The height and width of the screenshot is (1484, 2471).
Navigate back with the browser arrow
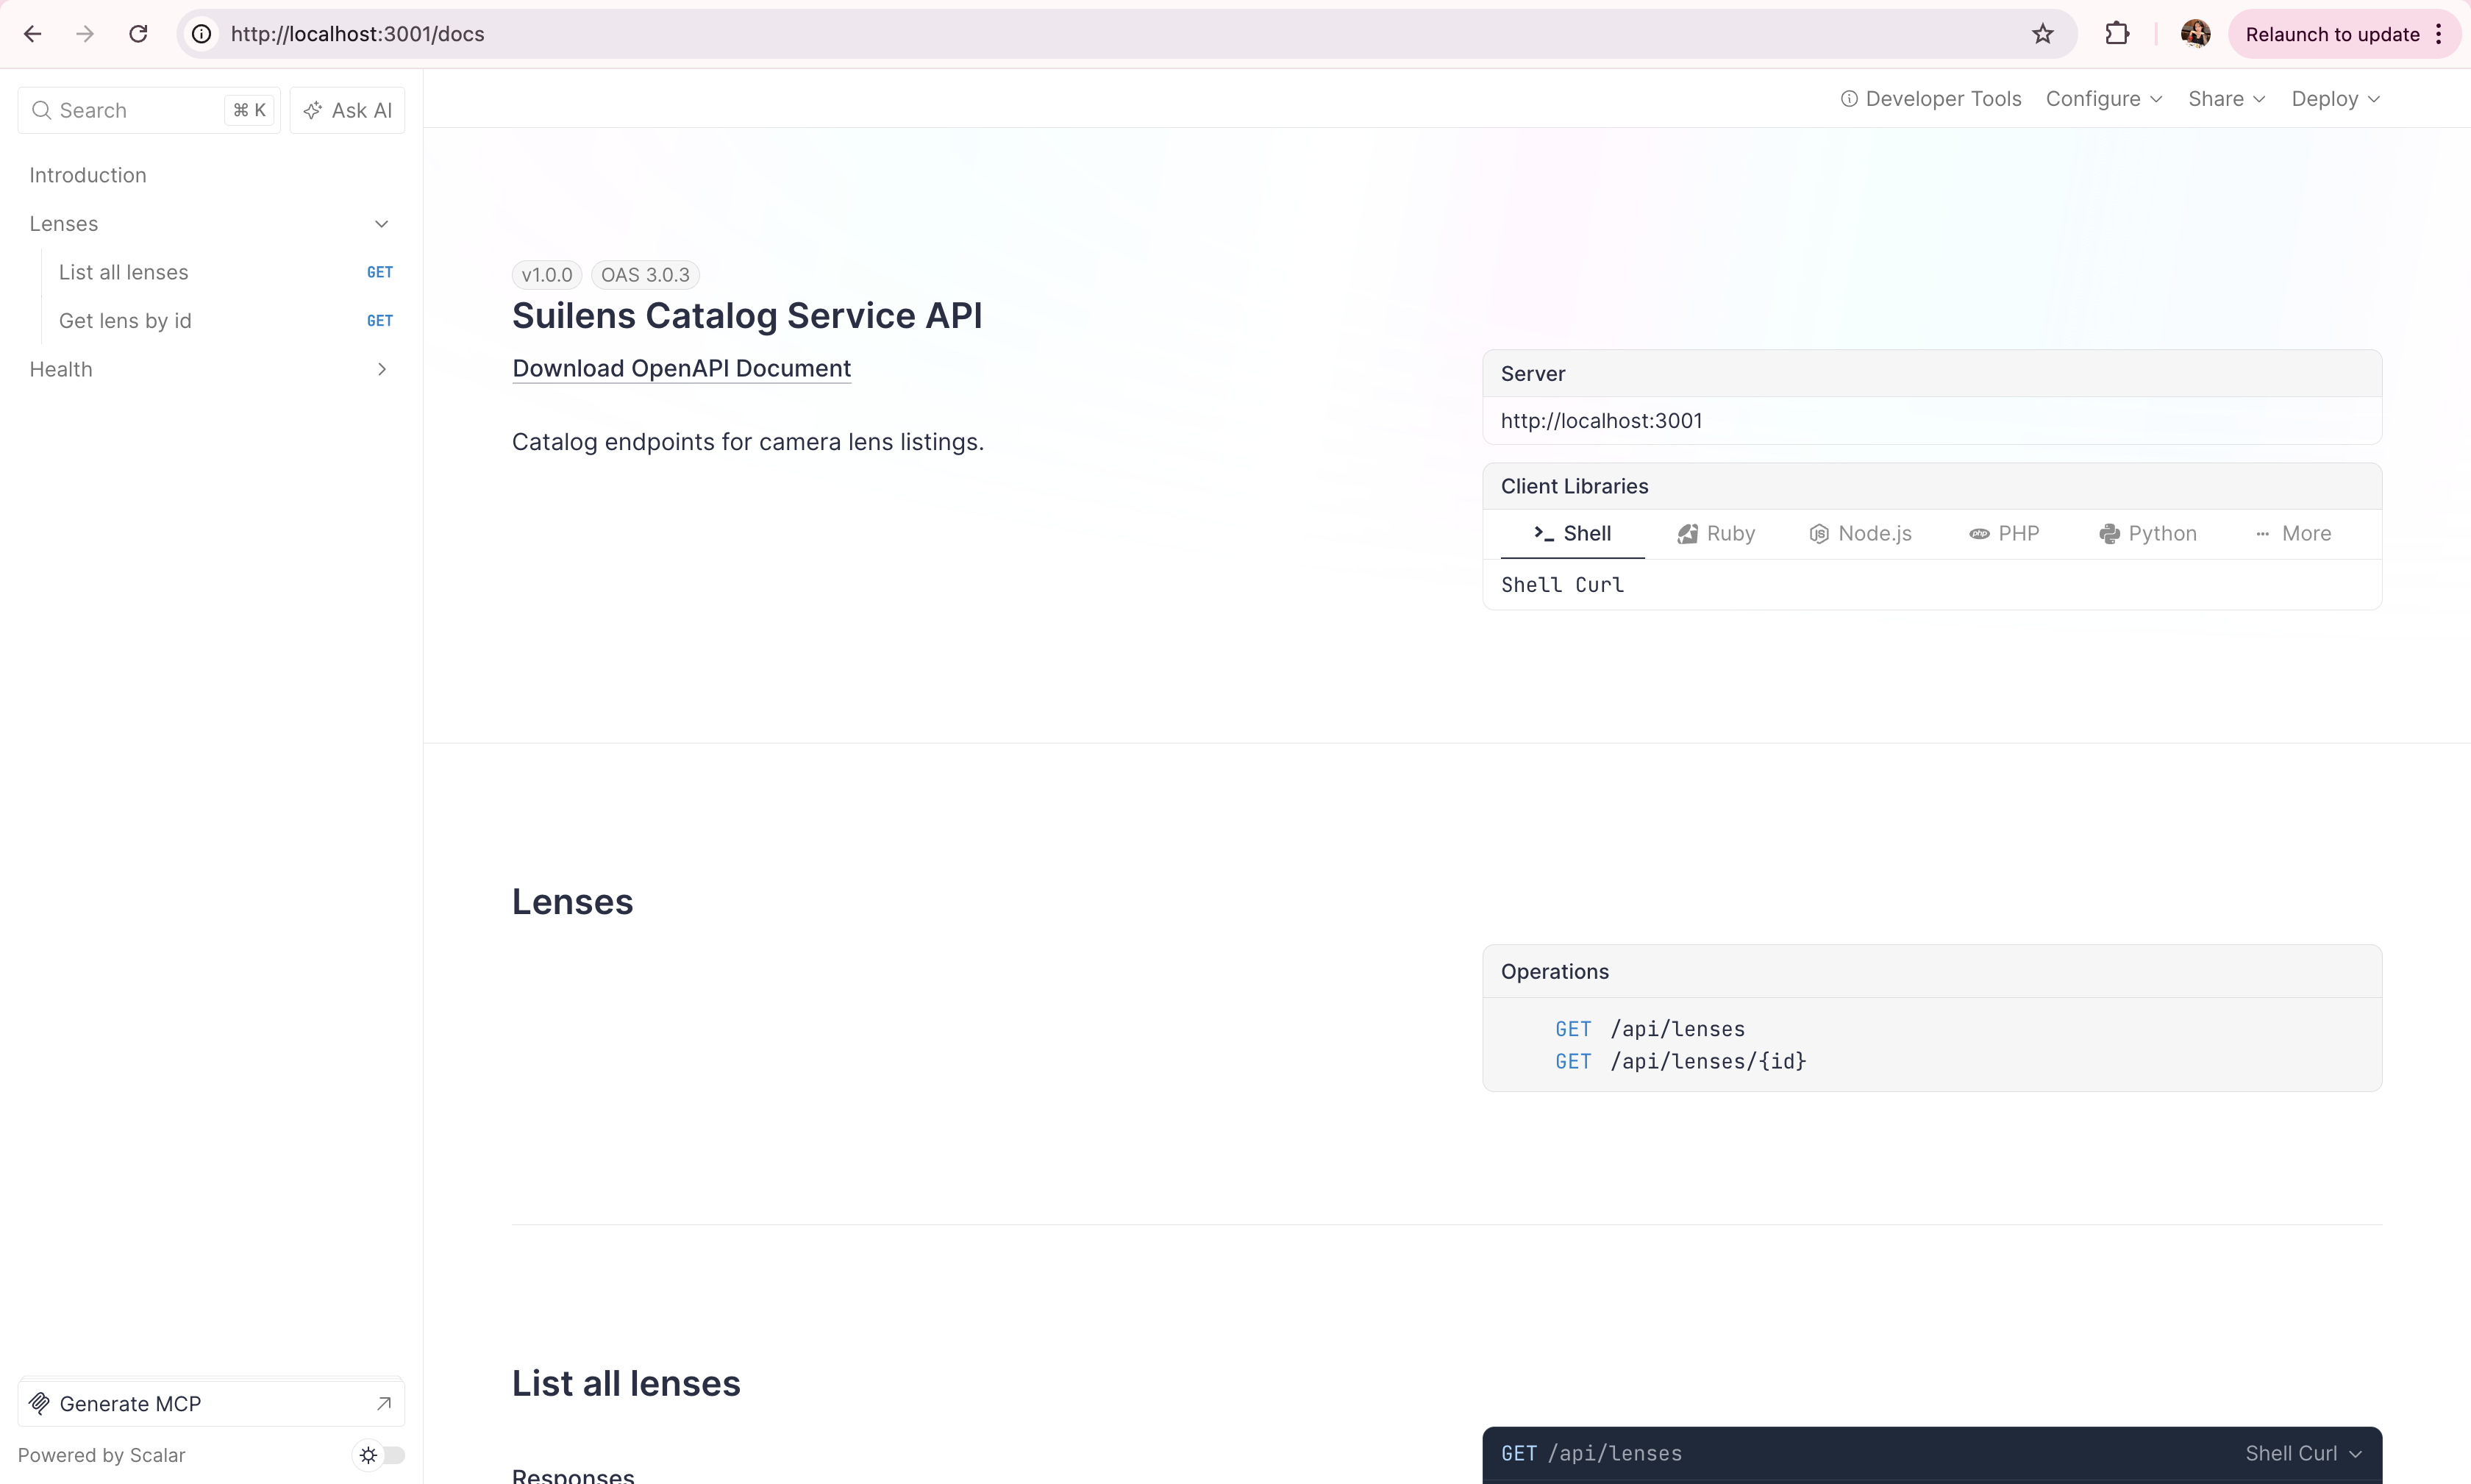(32, 34)
